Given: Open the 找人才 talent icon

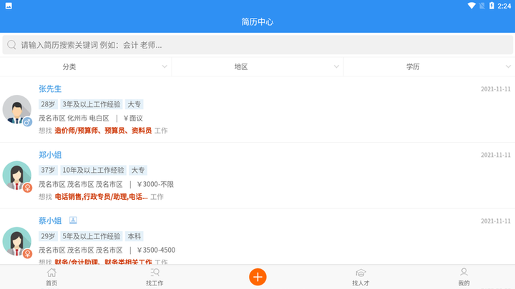Looking at the screenshot, I should click(x=360, y=273).
